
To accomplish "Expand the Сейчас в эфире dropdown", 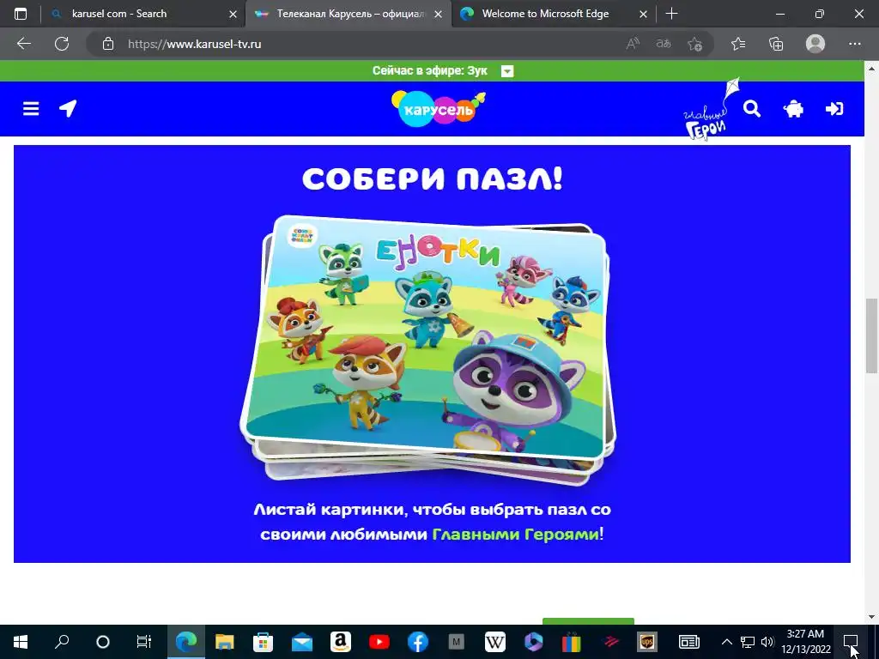I will [507, 71].
